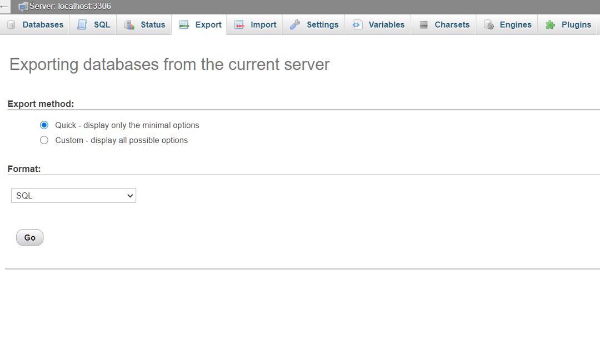Click the Format dropdown arrow

(x=130, y=195)
